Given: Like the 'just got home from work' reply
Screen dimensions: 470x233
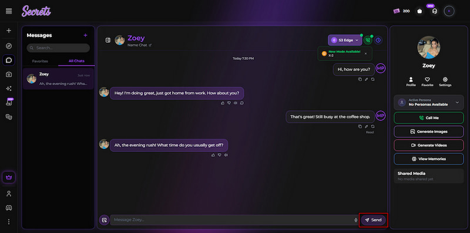Looking at the screenshot, I should tap(223, 103).
